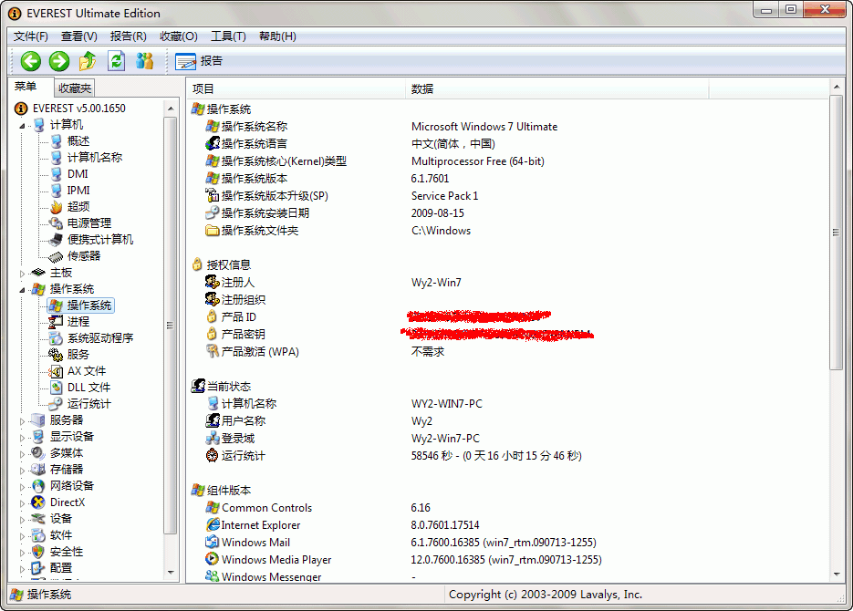853x611 pixels.
Task: Select 概述 in the tree
Action: tap(78, 141)
